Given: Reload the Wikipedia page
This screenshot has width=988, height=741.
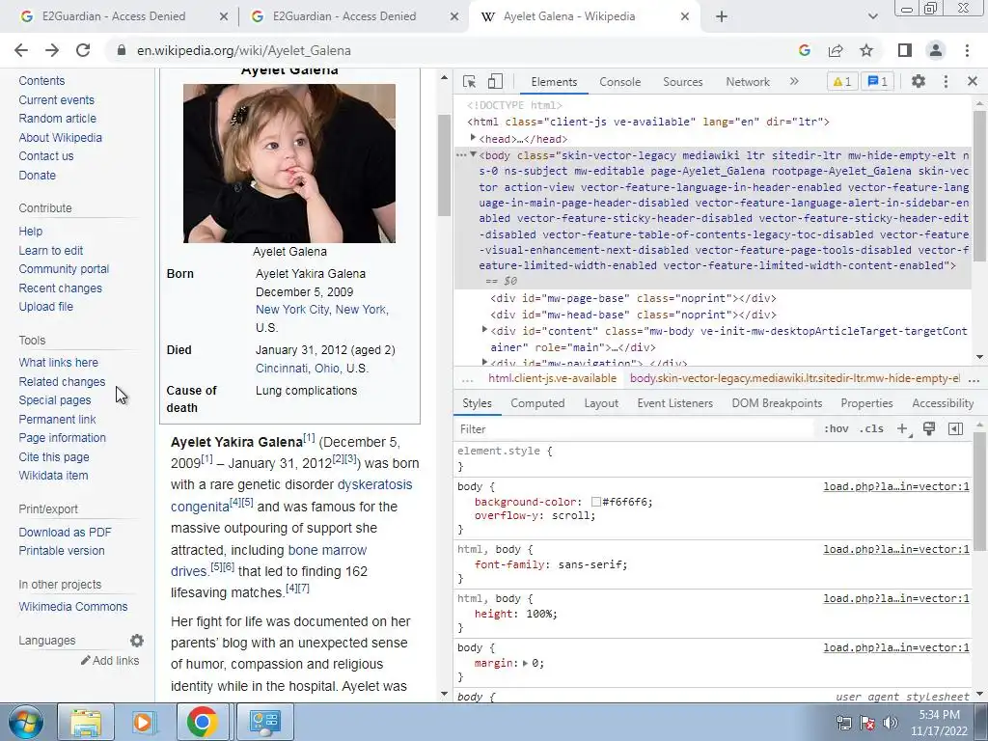Looking at the screenshot, I should point(83,50).
